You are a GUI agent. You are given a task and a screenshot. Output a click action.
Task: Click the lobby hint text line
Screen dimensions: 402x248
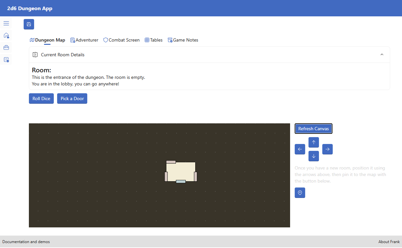75,84
